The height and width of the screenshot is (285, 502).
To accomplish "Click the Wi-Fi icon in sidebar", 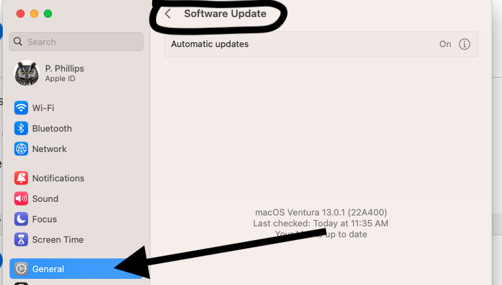I will coord(21,108).
